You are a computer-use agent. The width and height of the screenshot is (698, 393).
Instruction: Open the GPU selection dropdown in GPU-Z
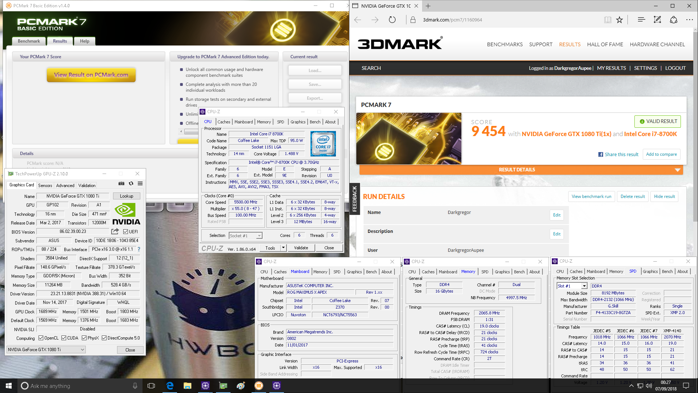pyautogui.click(x=46, y=350)
